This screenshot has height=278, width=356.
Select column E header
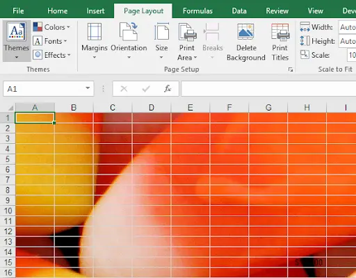coord(191,108)
